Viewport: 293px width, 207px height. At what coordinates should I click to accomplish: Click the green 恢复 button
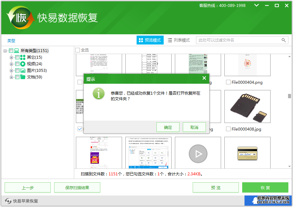265,188
